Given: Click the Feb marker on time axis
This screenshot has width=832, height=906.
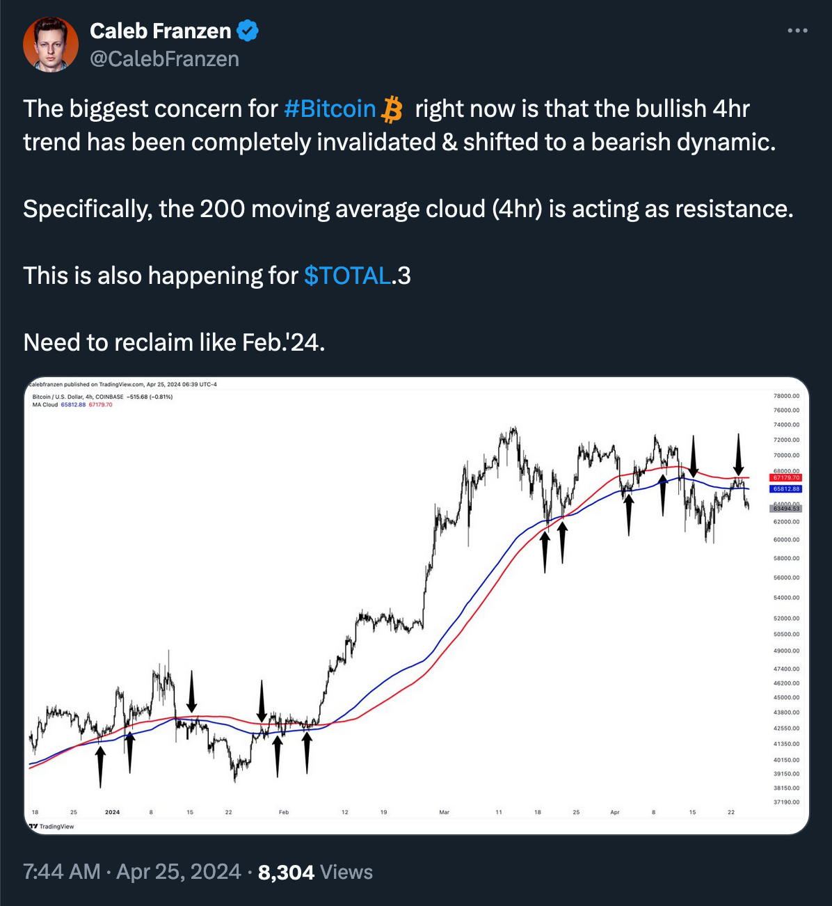Looking at the screenshot, I should (x=284, y=812).
